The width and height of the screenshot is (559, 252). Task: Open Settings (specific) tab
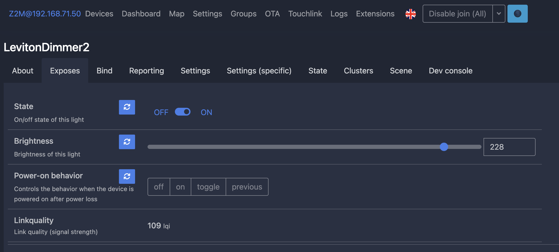[x=259, y=71]
